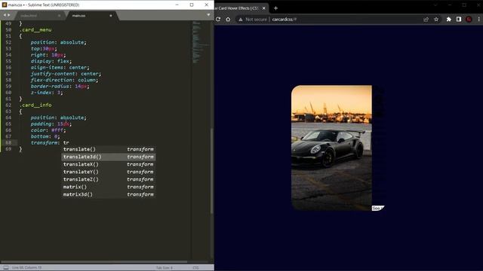
Task: Click the editor's vertical scrollbar
Action: coord(211,171)
